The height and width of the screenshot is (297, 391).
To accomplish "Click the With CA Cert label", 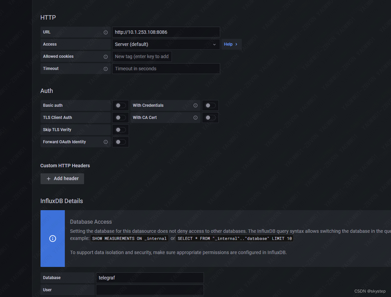I will coord(145,118).
